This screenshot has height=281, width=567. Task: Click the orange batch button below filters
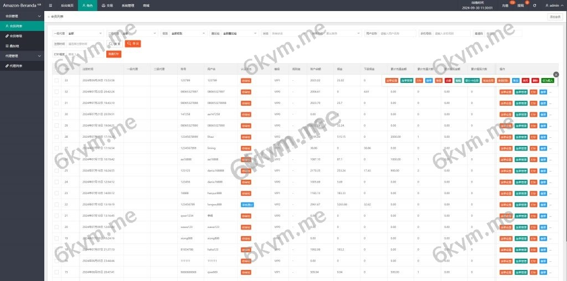(114, 54)
